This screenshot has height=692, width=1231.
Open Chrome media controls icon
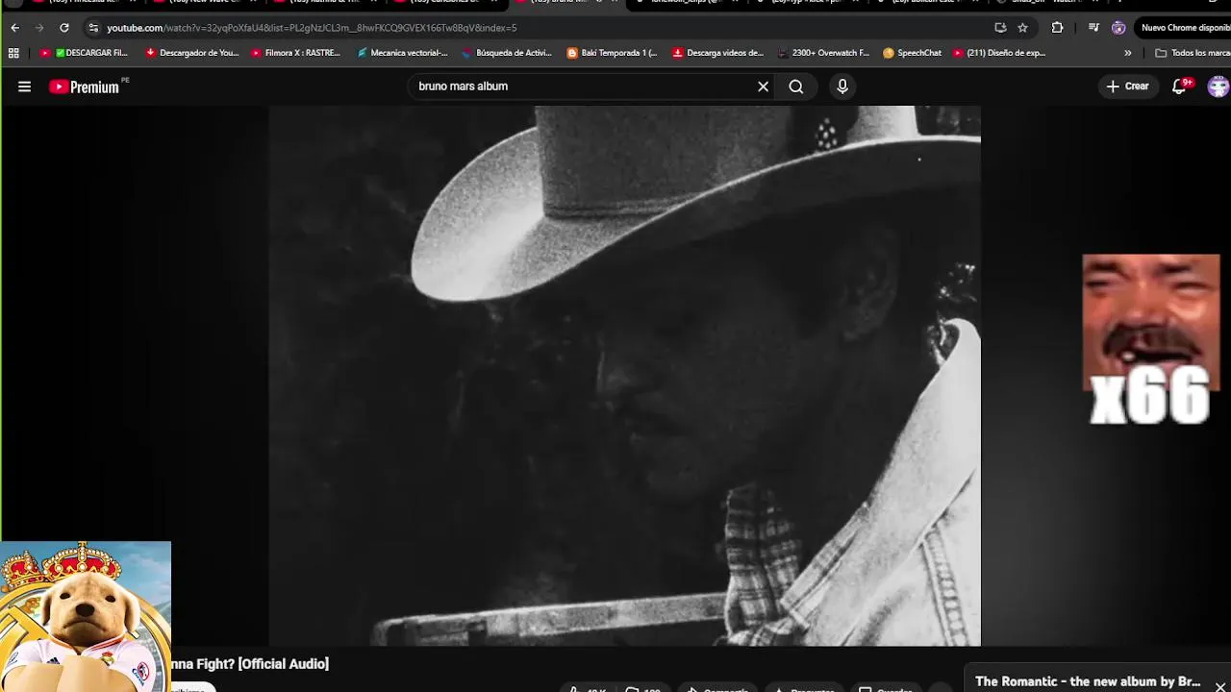coord(1093,28)
